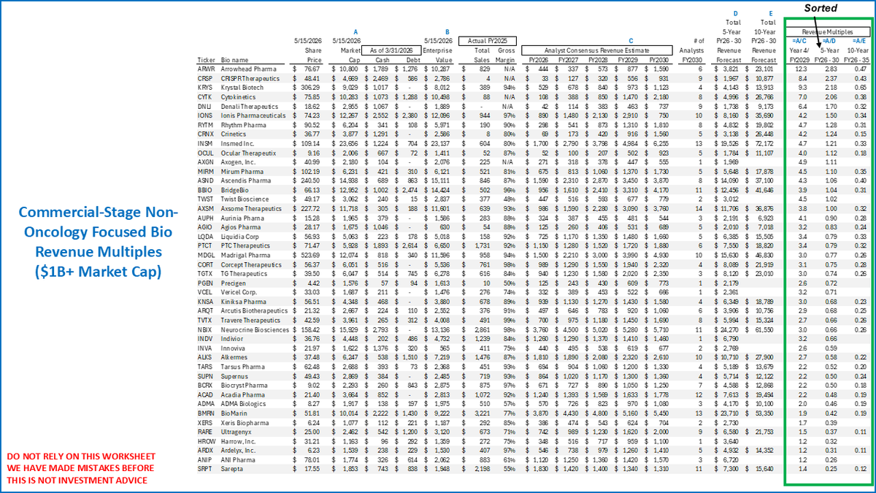Click the ARWR ticker cell
The width and height of the screenshot is (876, 493).
206,68
